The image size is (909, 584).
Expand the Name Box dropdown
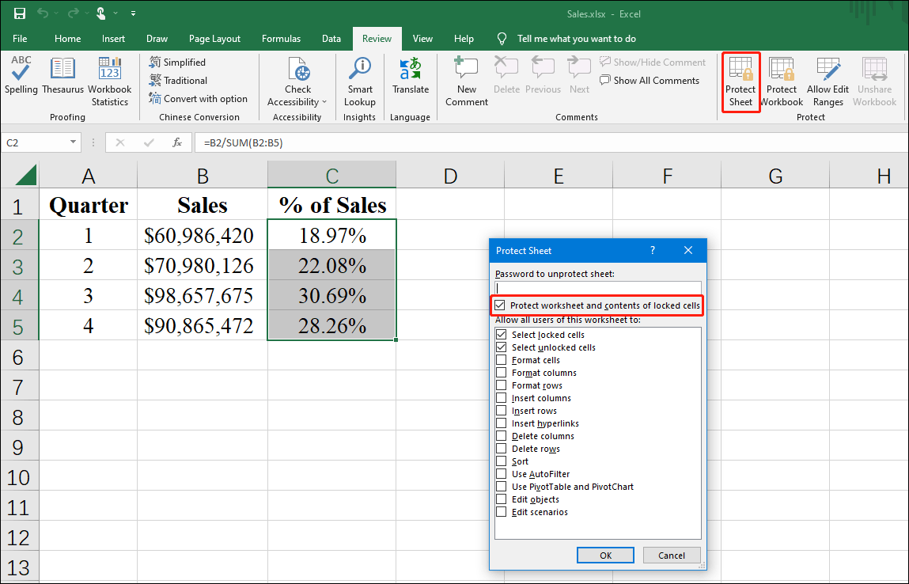(73, 142)
